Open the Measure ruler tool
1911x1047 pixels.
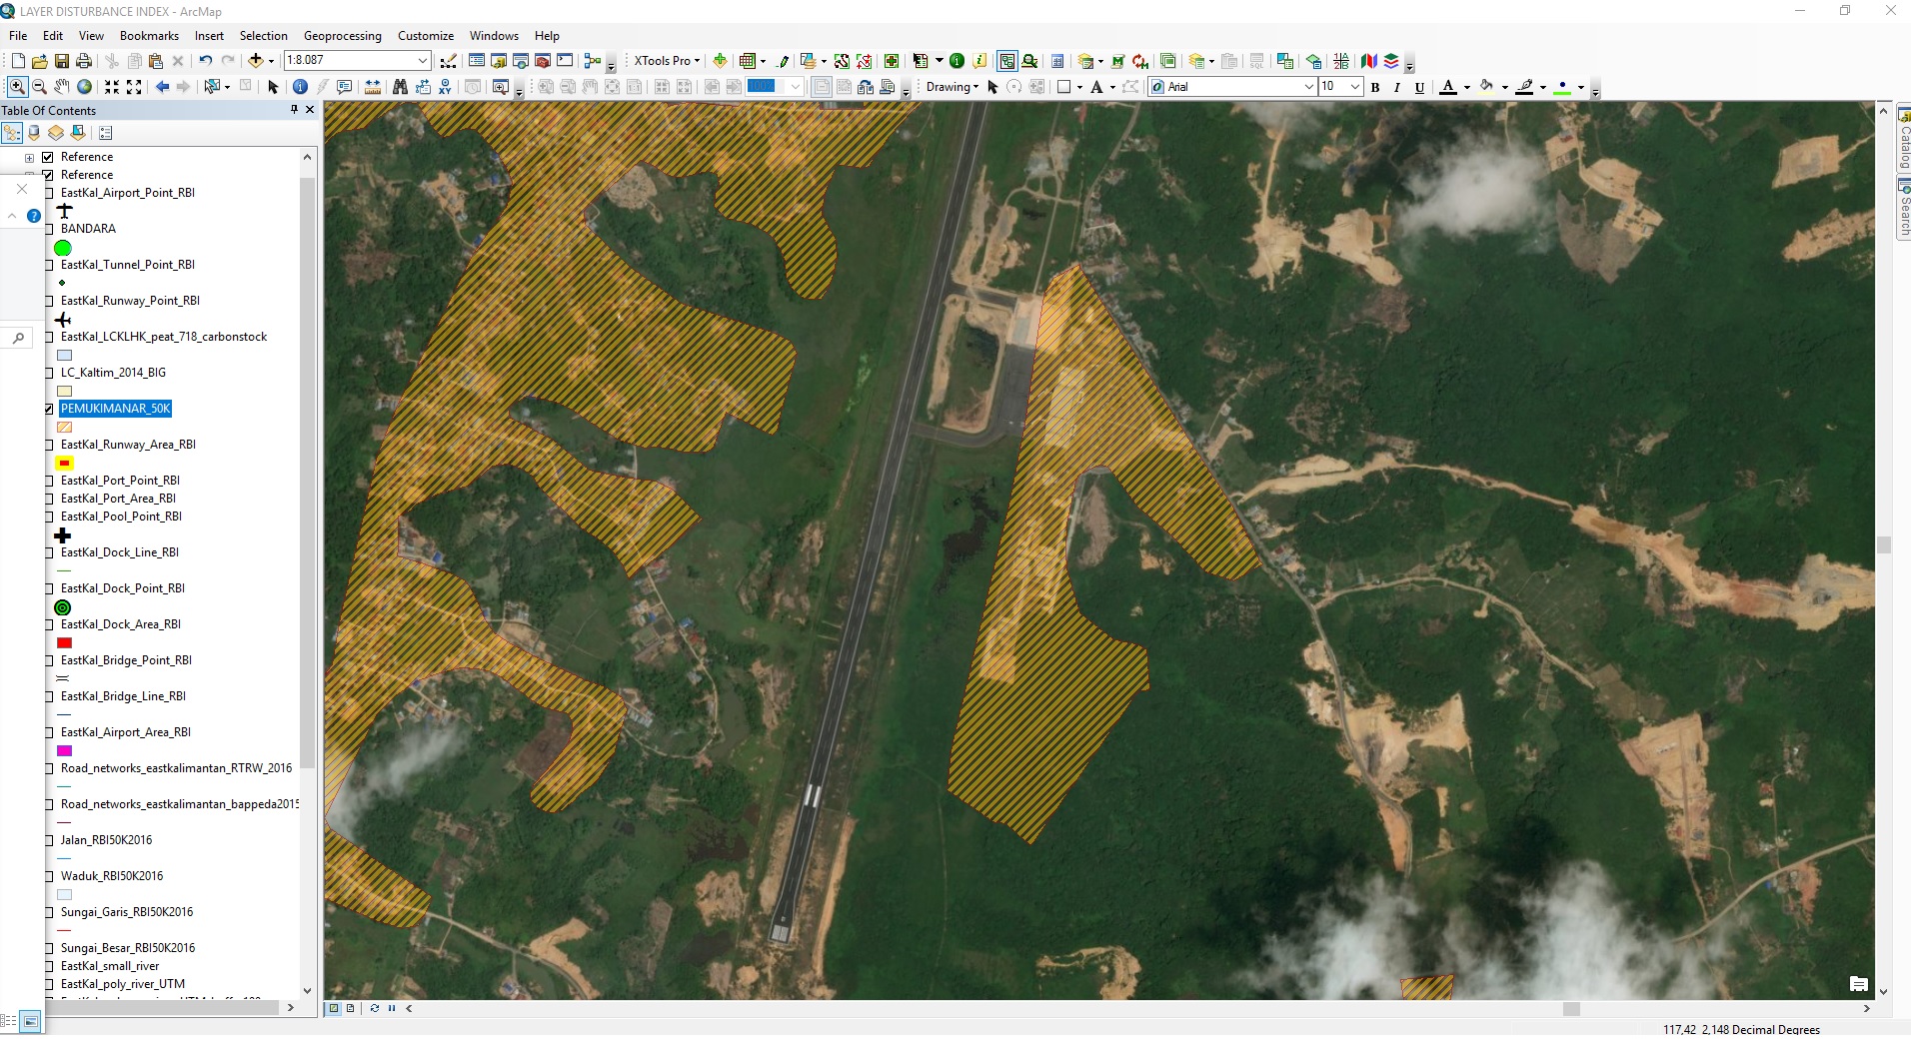click(372, 87)
